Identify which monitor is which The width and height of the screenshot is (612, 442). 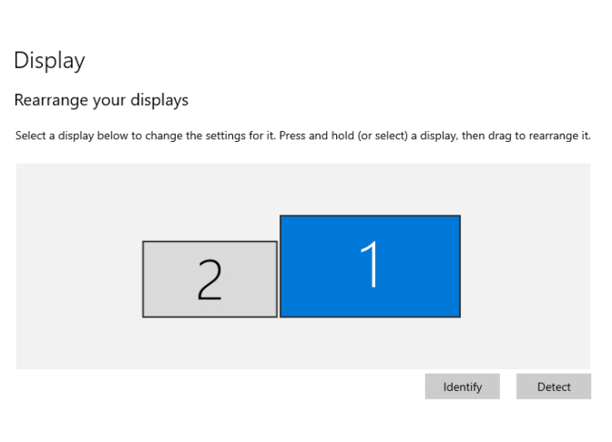(x=462, y=387)
